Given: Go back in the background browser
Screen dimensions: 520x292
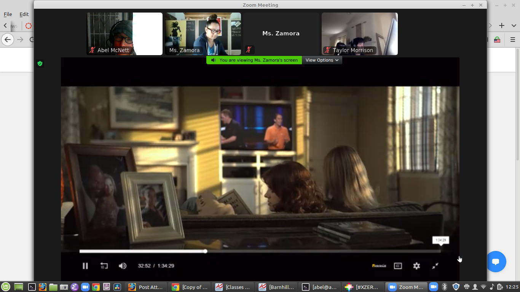Looking at the screenshot, I should [x=7, y=40].
